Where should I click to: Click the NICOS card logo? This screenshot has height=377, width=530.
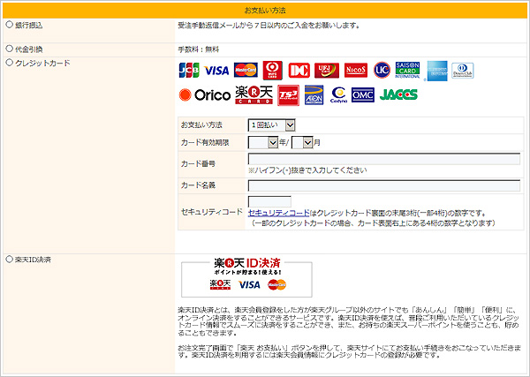[x=356, y=70]
